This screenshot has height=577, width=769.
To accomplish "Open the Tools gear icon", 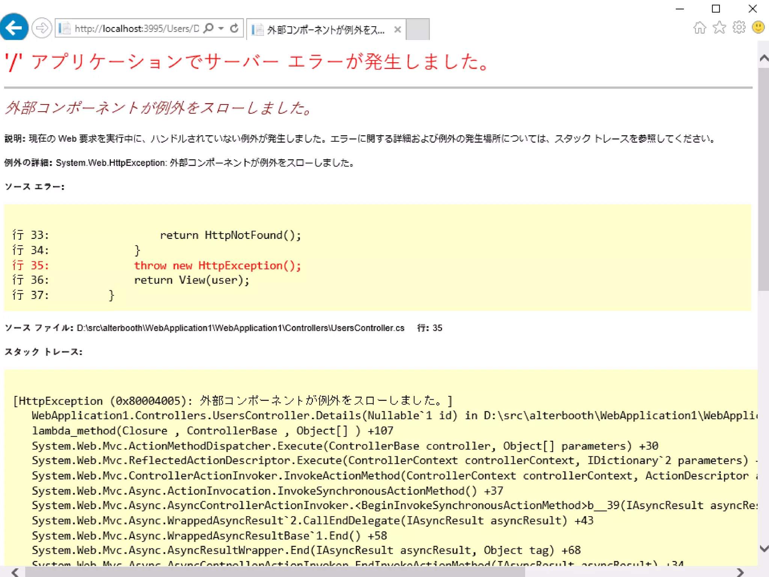I will (739, 27).
